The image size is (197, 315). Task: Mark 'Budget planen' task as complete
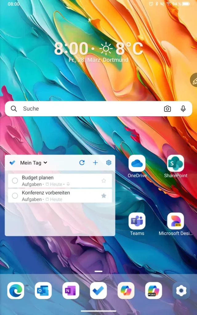coord(15,181)
